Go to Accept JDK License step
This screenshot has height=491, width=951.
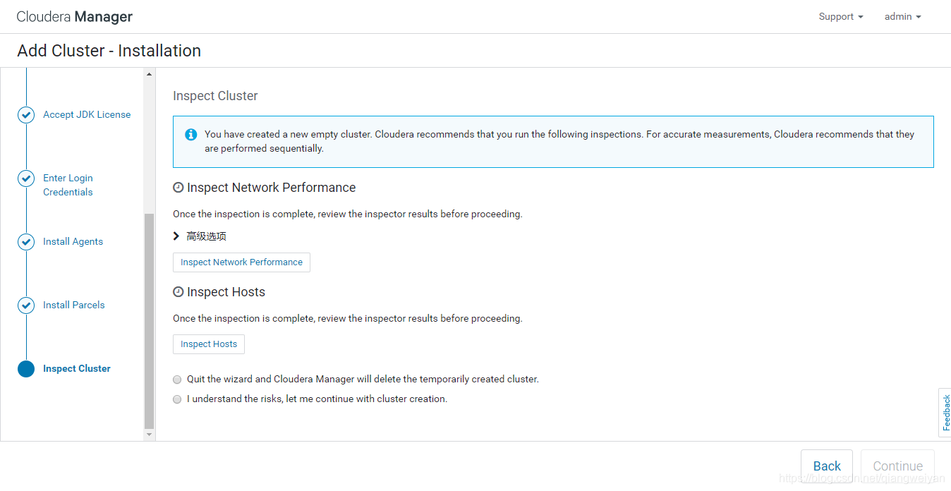coord(87,114)
